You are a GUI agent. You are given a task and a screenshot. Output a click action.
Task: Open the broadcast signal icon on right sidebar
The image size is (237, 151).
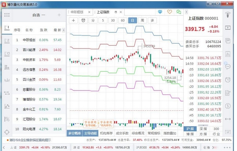pos(228,15)
